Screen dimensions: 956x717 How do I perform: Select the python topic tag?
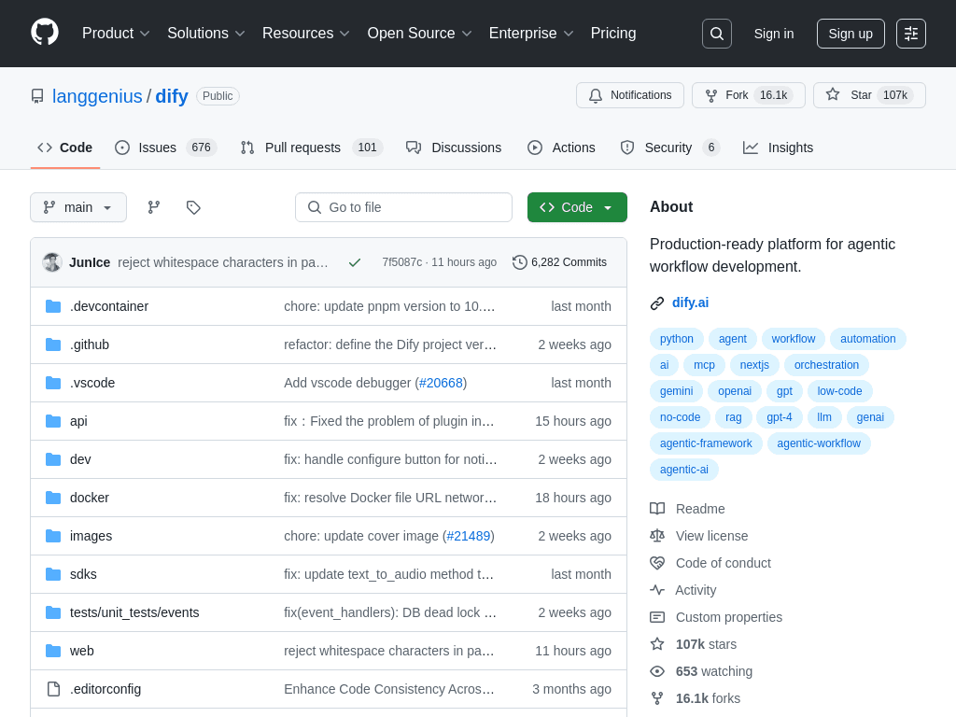pos(676,339)
